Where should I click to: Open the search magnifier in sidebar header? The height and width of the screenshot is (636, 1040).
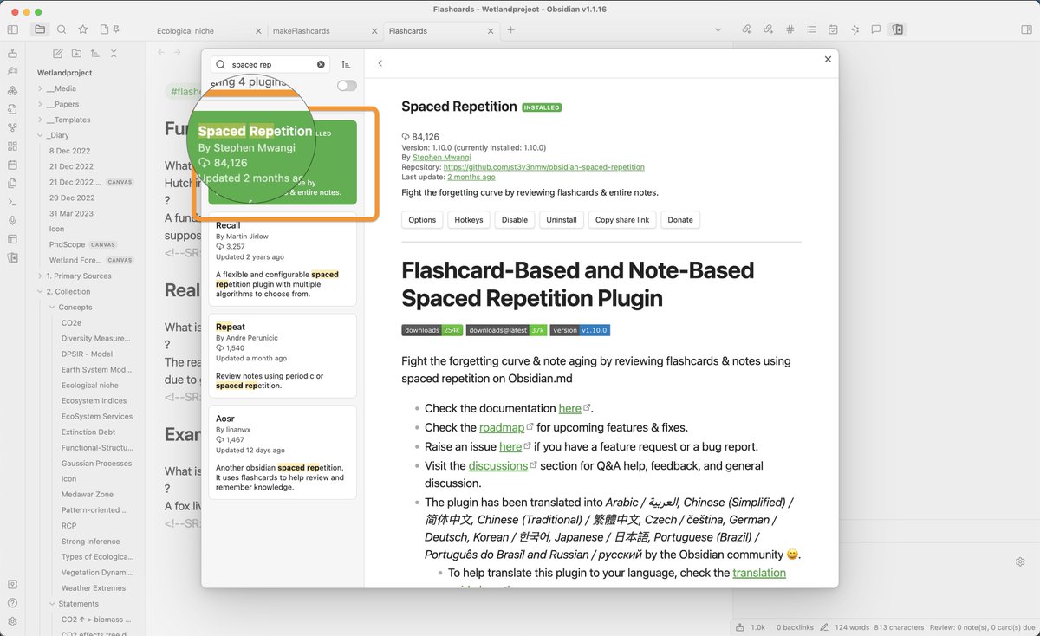[x=62, y=29]
